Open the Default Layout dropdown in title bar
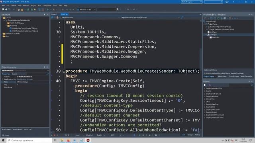 tap(192, 2)
